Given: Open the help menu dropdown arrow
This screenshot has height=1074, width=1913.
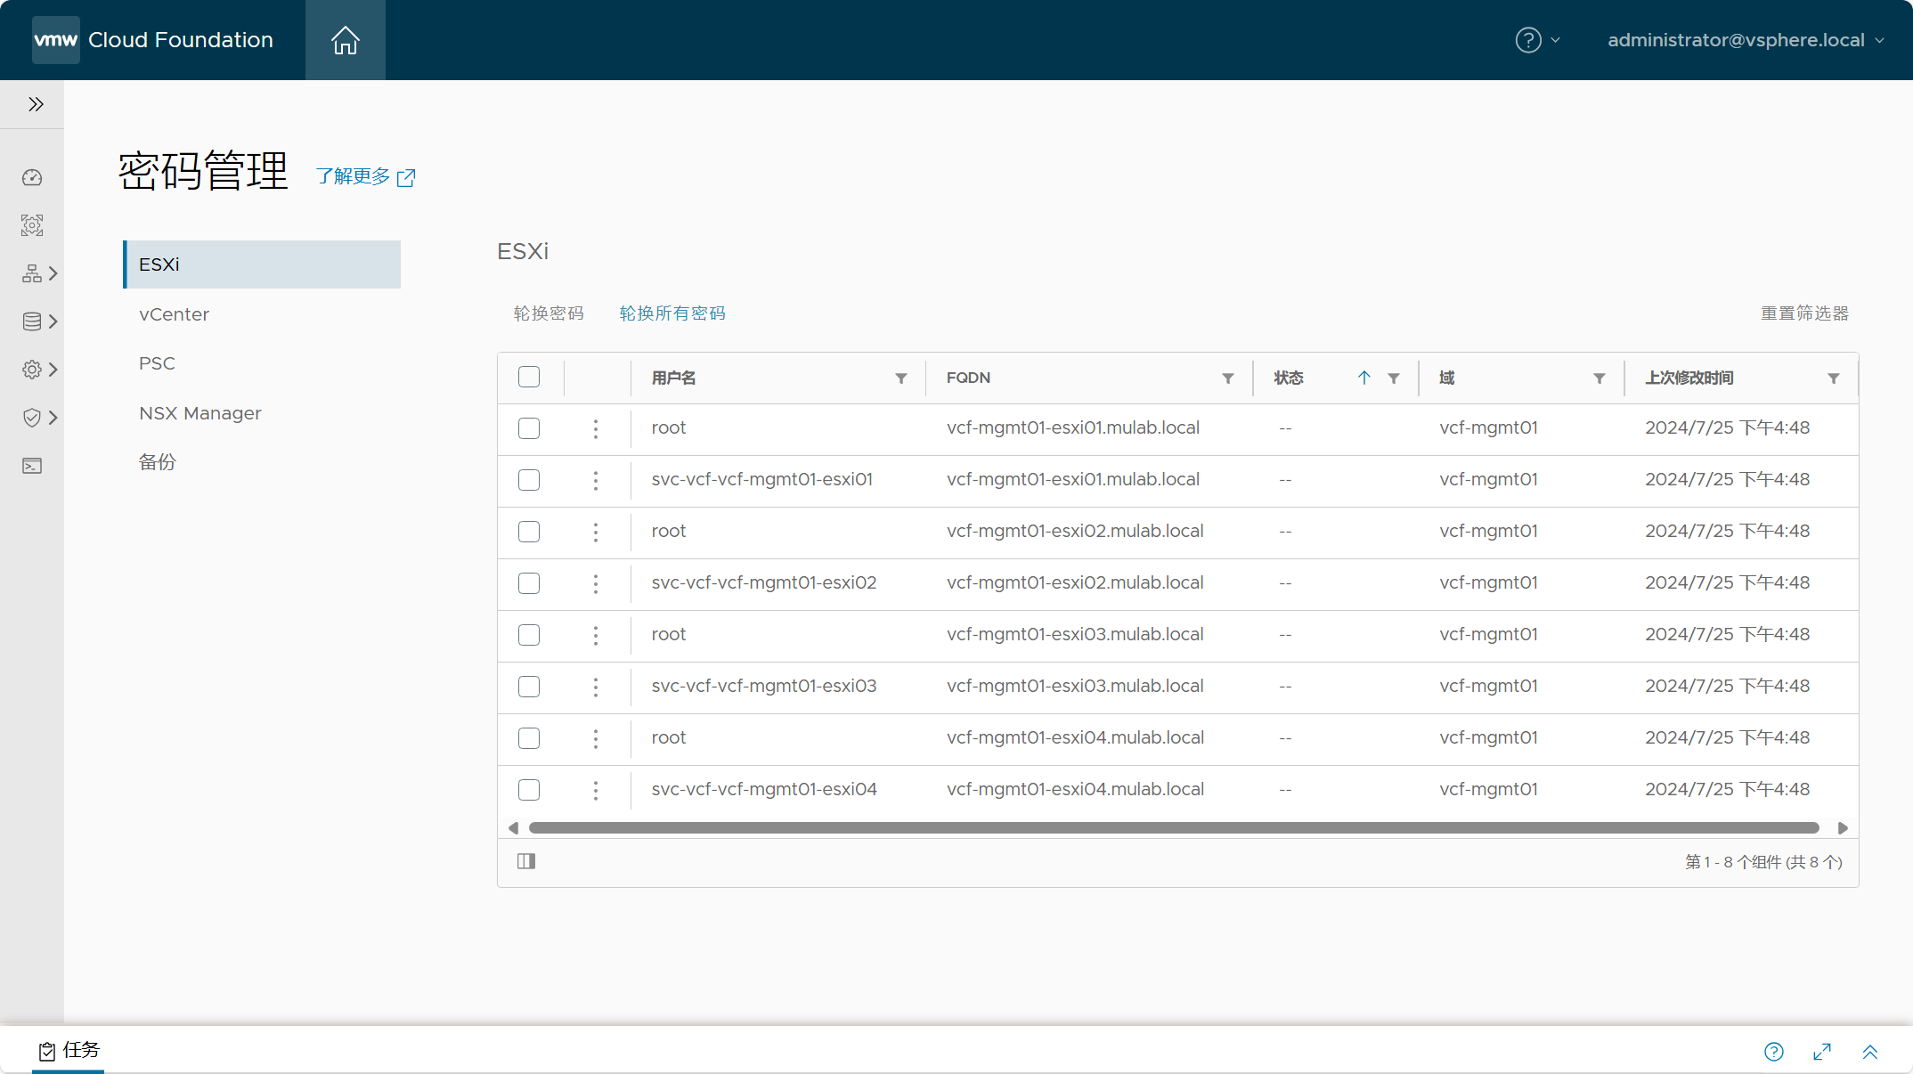Looking at the screenshot, I should point(1556,40).
